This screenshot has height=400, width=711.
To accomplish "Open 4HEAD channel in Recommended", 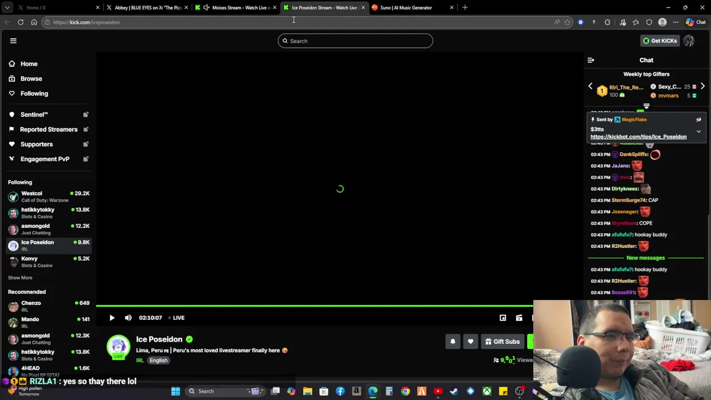I will pos(49,371).
